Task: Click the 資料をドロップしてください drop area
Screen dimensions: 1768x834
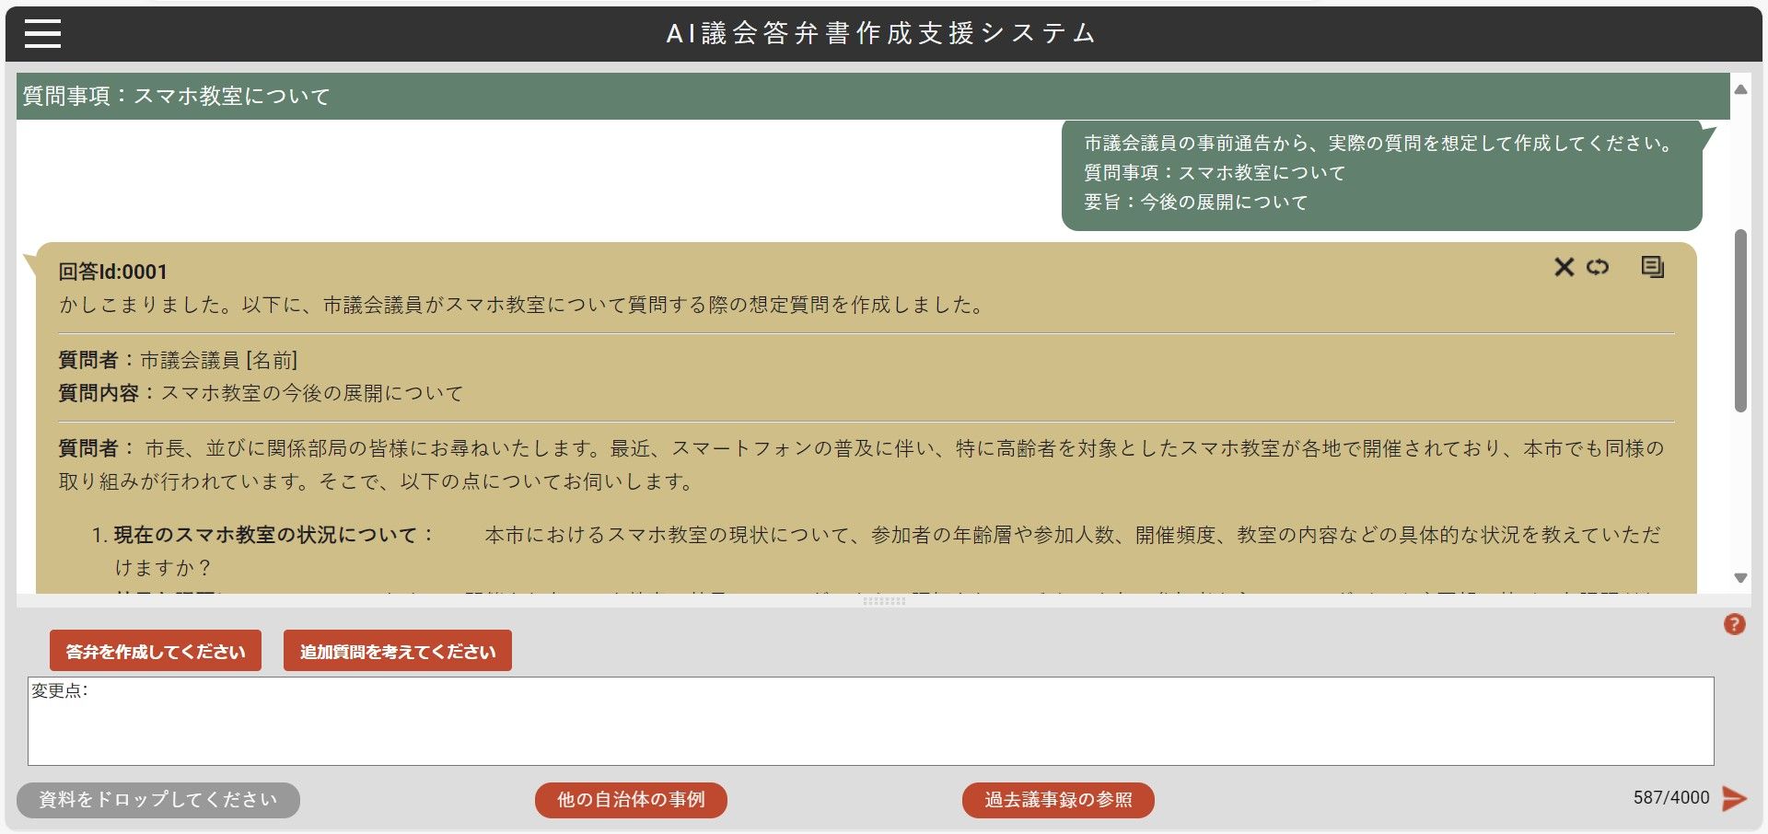Action: click(158, 800)
